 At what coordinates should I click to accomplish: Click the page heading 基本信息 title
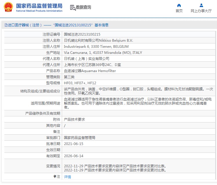pos(102,25)
